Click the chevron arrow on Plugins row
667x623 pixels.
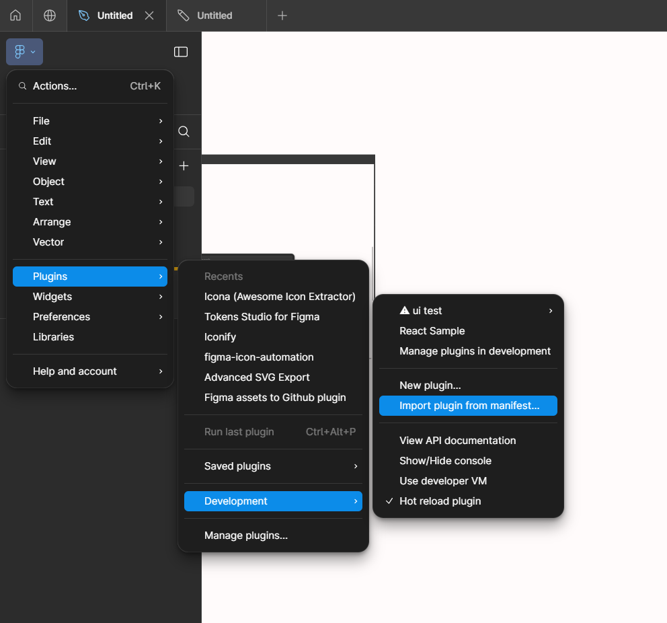pyautogui.click(x=161, y=277)
